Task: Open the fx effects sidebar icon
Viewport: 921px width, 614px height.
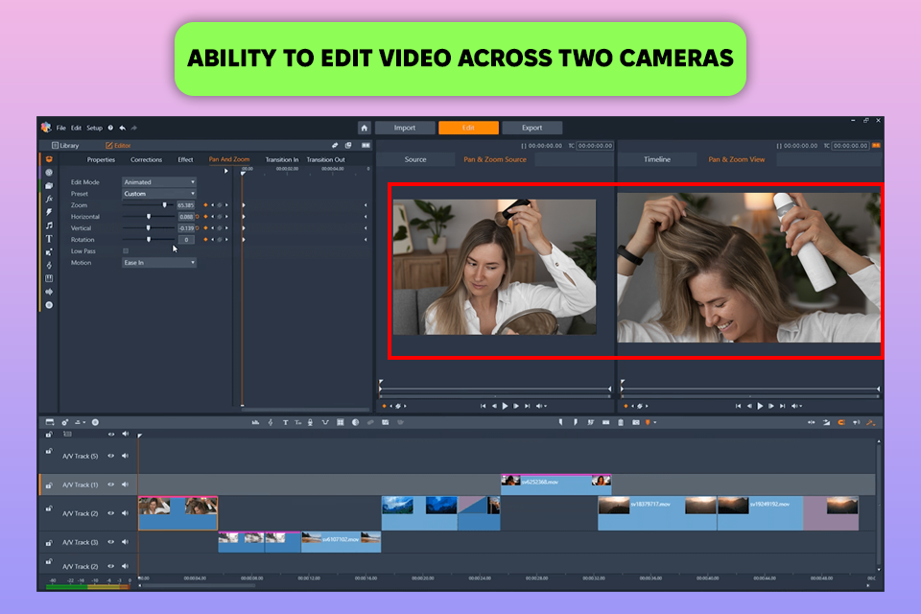Action: pos(49,199)
